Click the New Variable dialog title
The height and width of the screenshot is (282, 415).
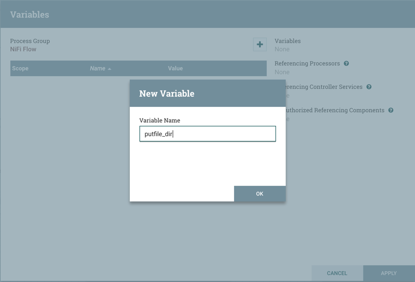point(167,94)
